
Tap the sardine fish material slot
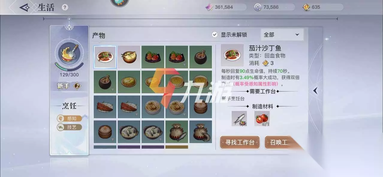239,118
